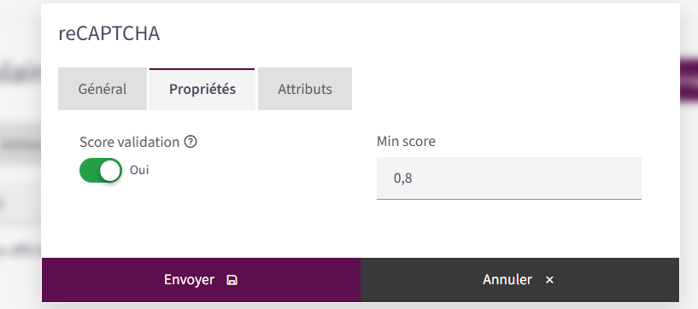This screenshot has height=309, width=698.
Task: Click the 0,8 value in Min score
Action: click(403, 178)
